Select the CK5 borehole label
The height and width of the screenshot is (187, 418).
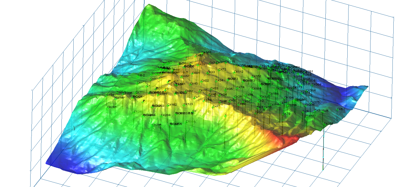325,111
